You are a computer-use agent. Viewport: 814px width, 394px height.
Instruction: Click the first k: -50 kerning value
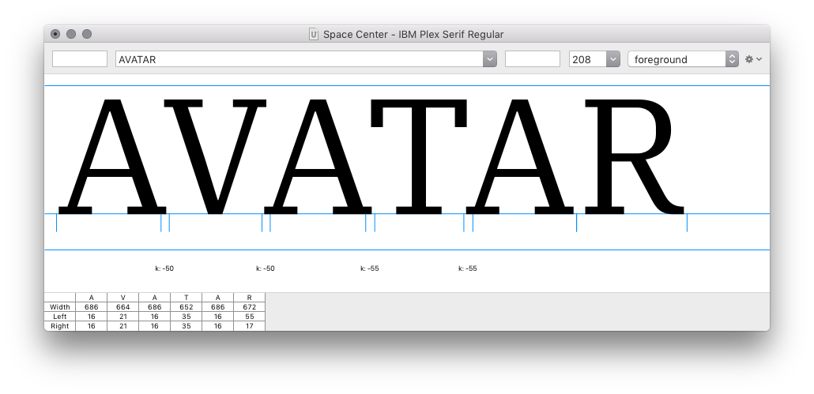click(164, 268)
